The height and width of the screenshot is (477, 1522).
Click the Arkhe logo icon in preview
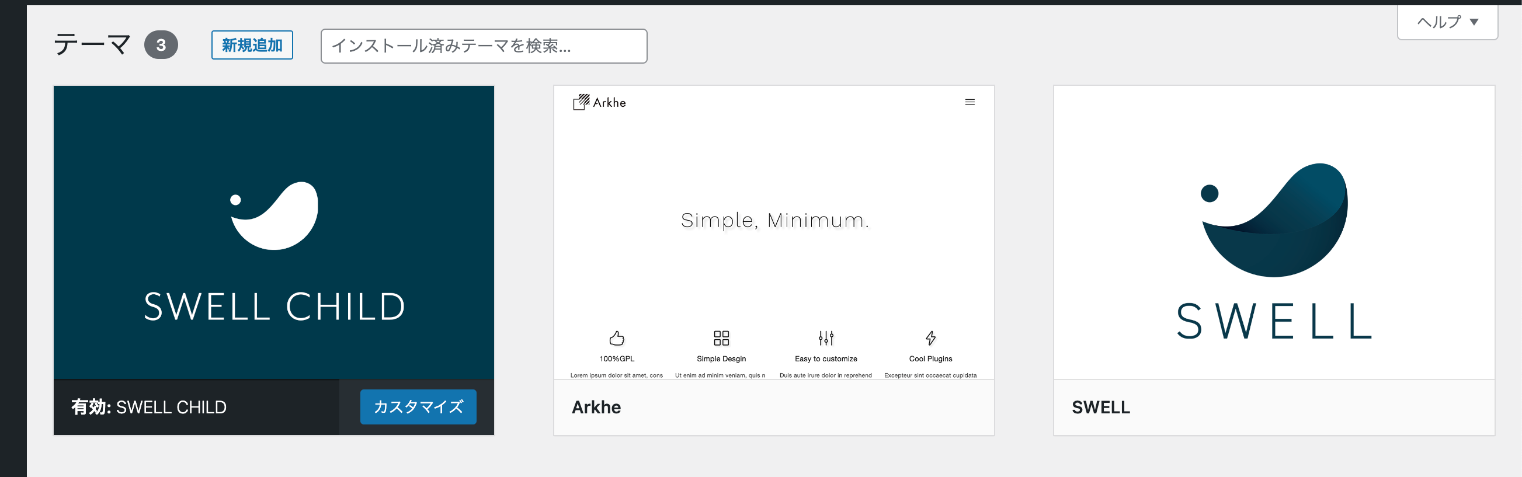point(581,102)
